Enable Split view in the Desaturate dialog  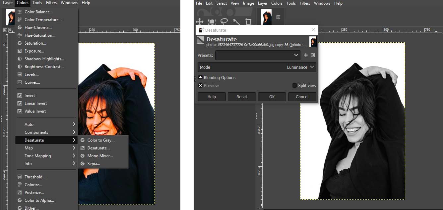tap(294, 85)
